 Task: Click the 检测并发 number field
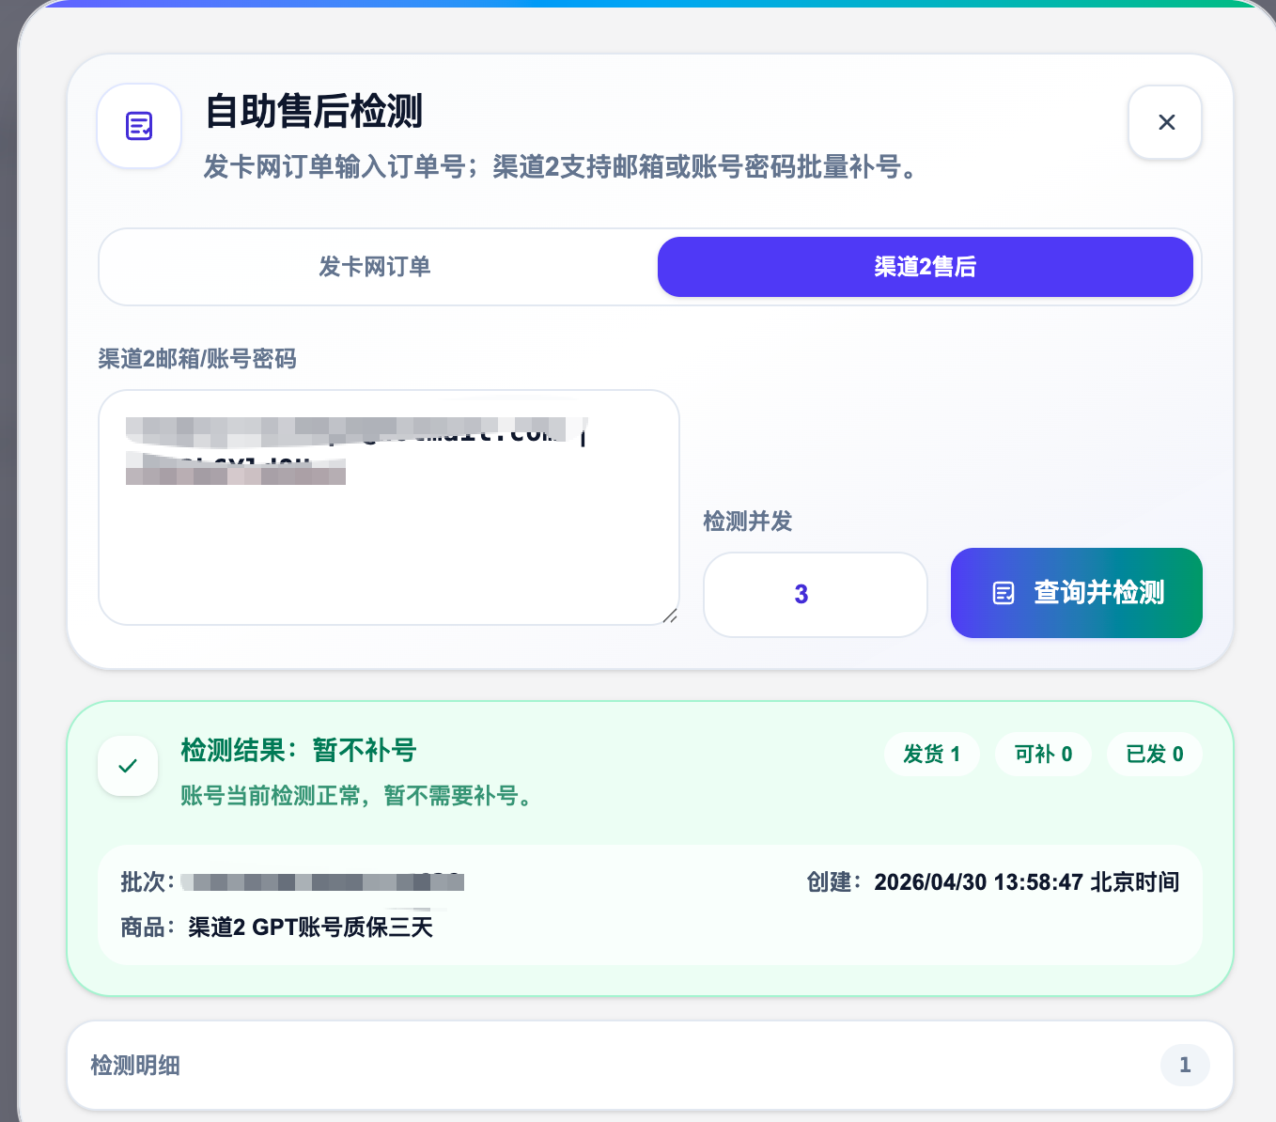click(816, 594)
